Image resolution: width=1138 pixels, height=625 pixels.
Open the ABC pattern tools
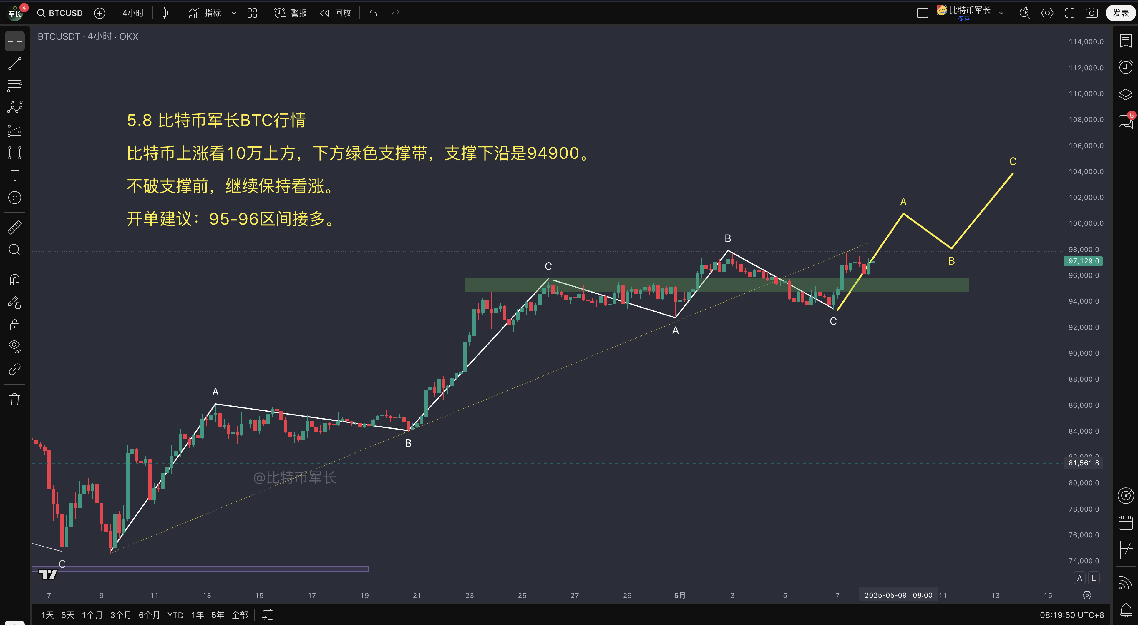(x=15, y=107)
